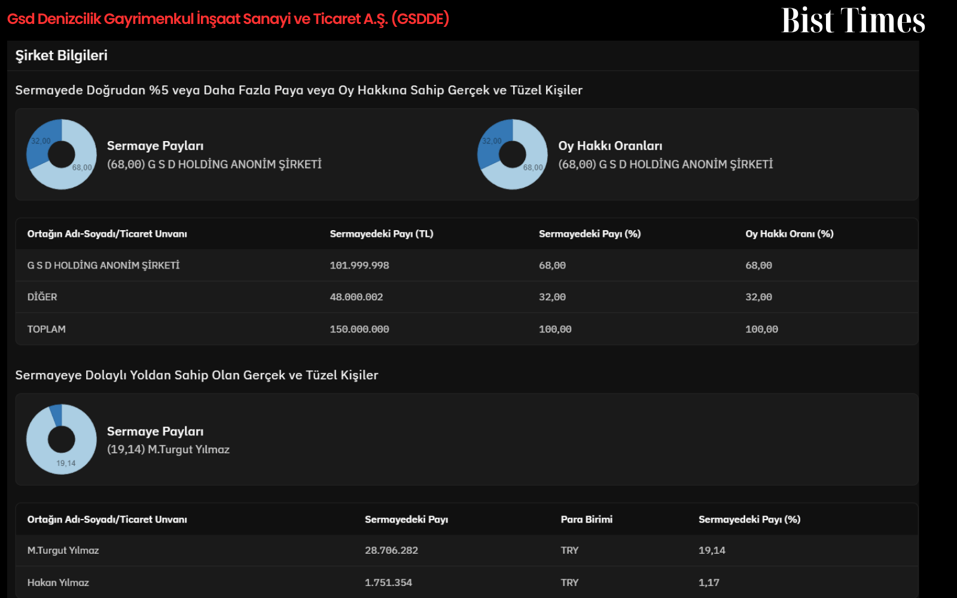Image resolution: width=957 pixels, height=598 pixels.
Task: Click the value 48.000.002
Action: pos(356,297)
